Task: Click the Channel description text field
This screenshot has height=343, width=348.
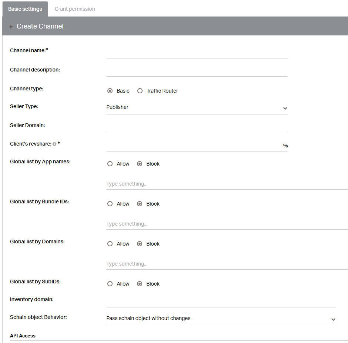Action: click(197, 71)
